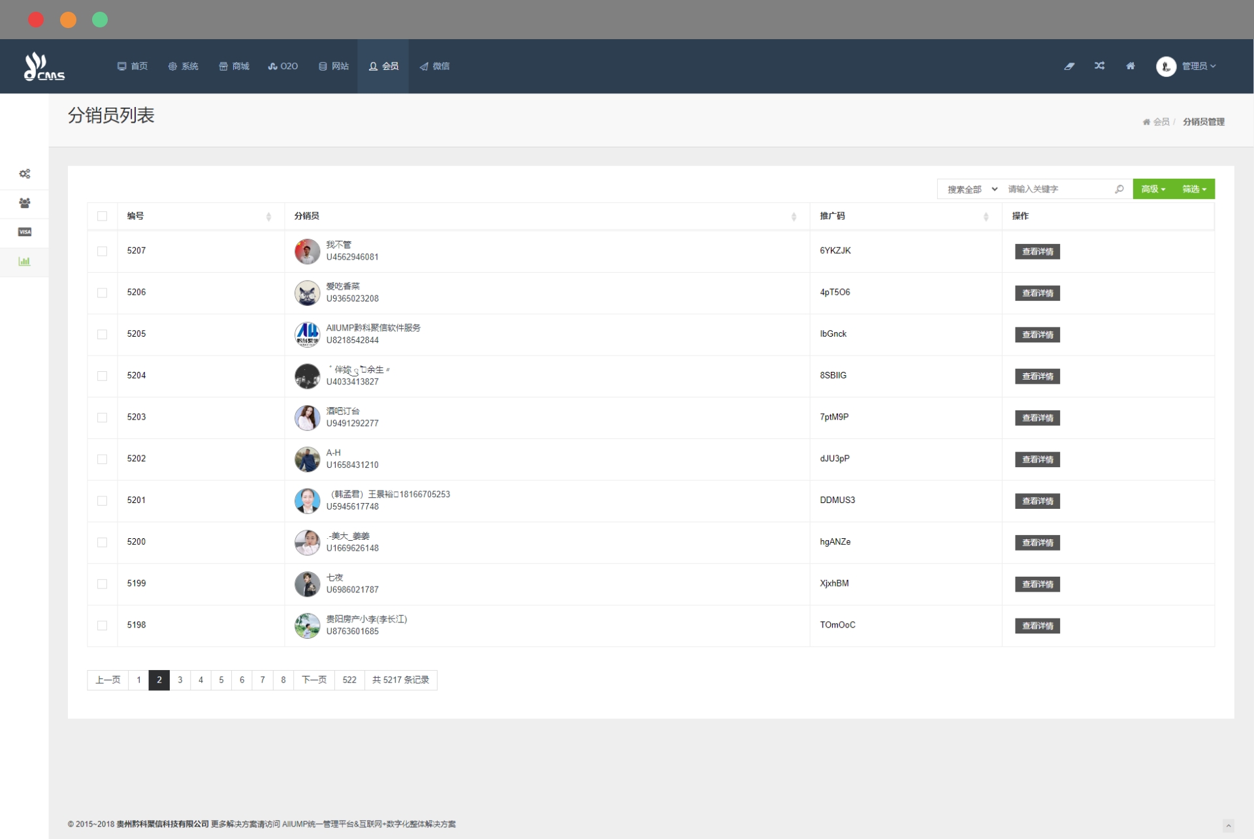Expand the 筛选 filter dropdown
Image resolution: width=1254 pixels, height=839 pixels.
tap(1194, 189)
